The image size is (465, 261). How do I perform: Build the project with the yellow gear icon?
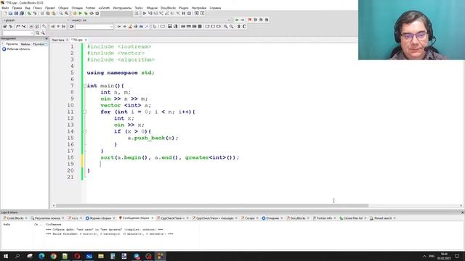tap(74, 13)
